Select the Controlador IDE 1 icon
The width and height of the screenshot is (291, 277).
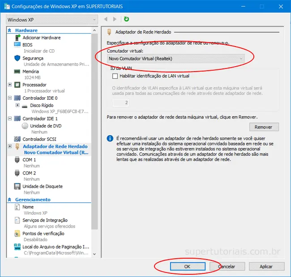17,119
